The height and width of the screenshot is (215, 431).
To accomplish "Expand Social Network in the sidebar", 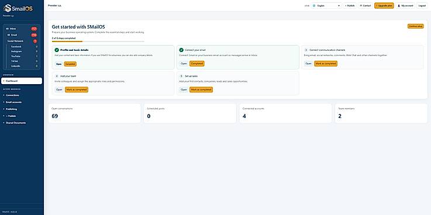I will tap(22, 41).
